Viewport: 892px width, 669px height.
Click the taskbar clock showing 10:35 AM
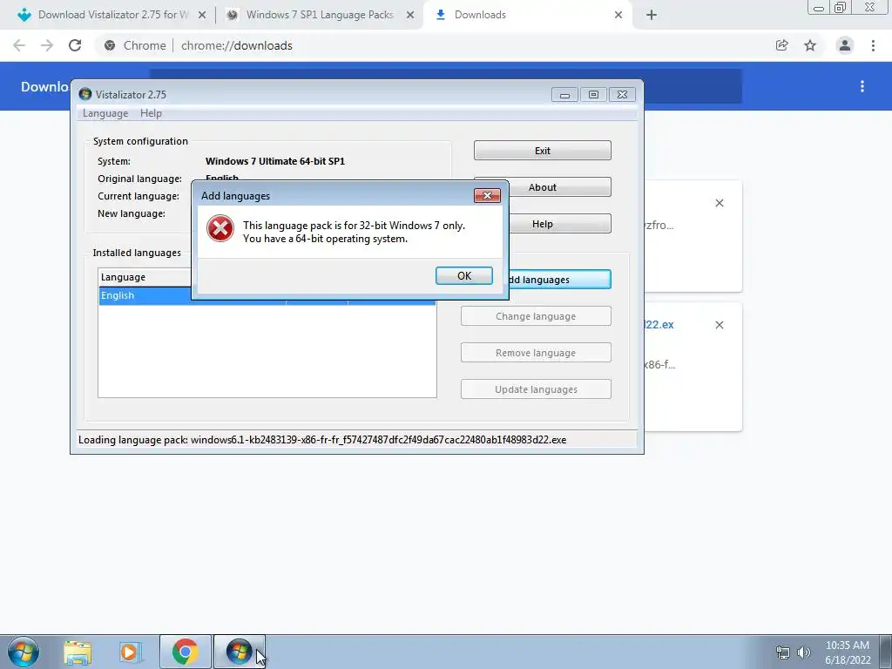point(847,652)
